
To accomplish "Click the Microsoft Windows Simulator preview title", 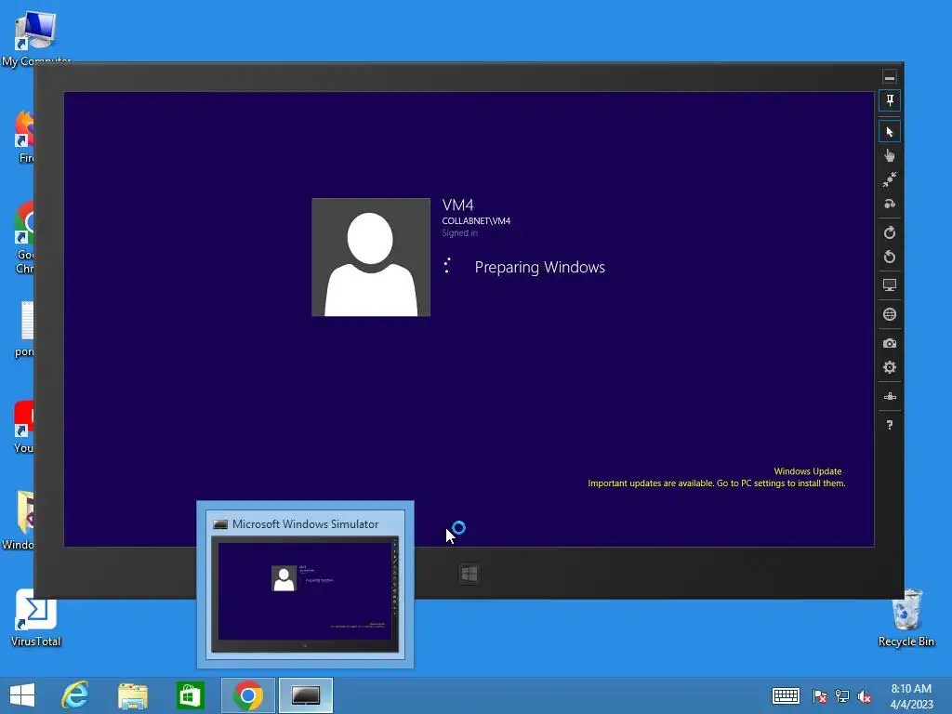I will (x=305, y=524).
